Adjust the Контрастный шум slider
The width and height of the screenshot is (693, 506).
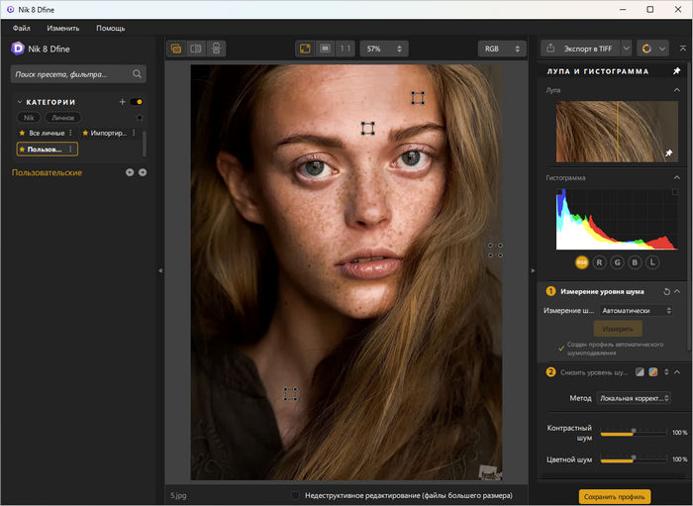[x=634, y=432]
